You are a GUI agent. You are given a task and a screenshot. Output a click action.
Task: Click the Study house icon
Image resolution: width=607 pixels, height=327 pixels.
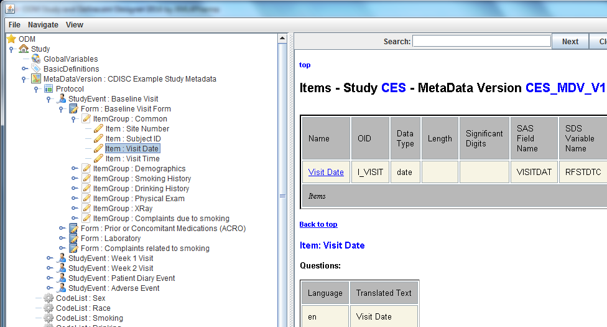pos(24,49)
